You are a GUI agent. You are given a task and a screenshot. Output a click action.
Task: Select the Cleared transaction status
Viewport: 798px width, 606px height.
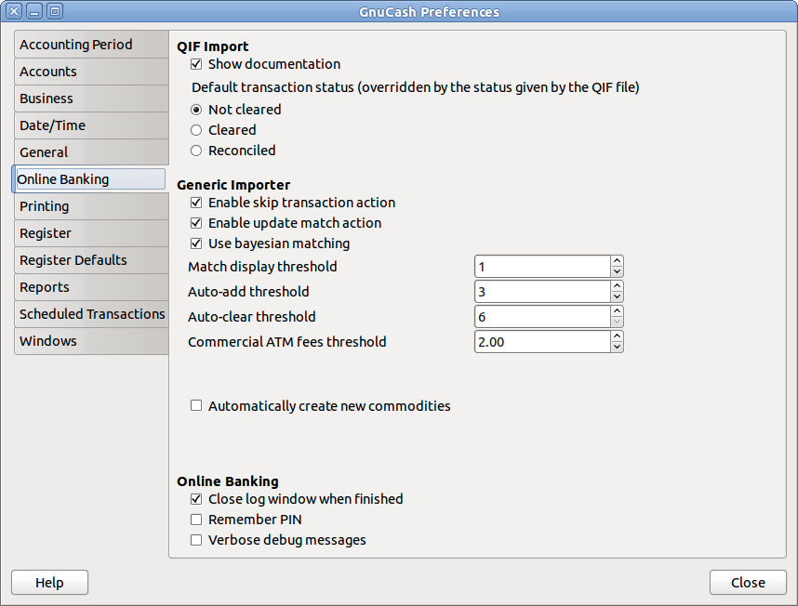(x=196, y=130)
